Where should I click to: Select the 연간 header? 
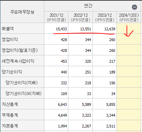pos(88,6)
